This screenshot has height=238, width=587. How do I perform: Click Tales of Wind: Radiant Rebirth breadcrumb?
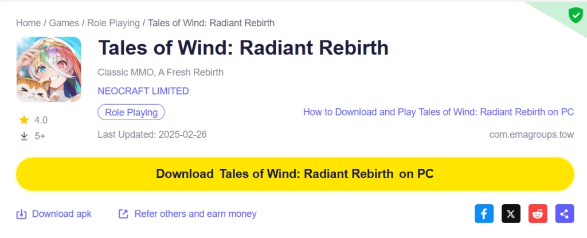coord(211,23)
